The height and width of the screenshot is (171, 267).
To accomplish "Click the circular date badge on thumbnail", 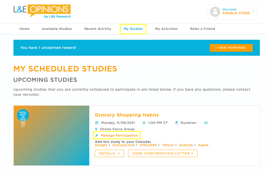I will tap(23, 115).
